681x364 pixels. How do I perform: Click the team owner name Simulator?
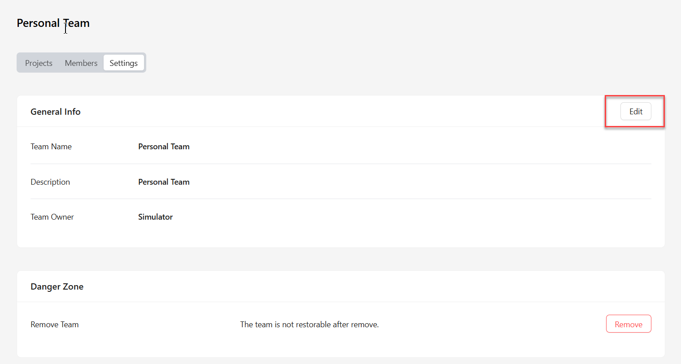[155, 217]
